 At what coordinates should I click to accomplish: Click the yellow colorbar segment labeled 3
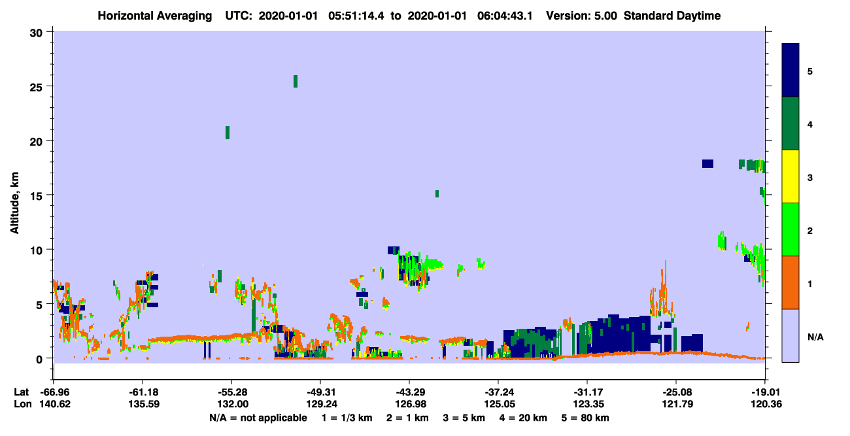(x=790, y=176)
